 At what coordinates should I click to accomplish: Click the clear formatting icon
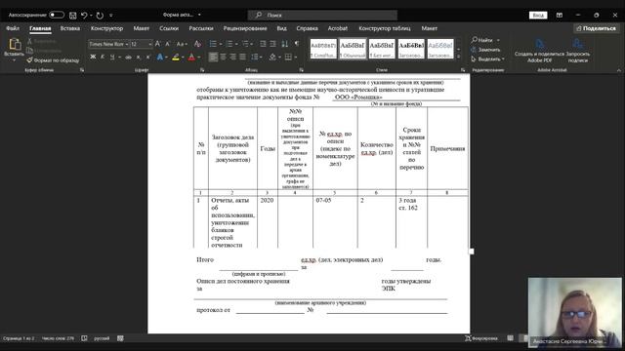point(197,44)
